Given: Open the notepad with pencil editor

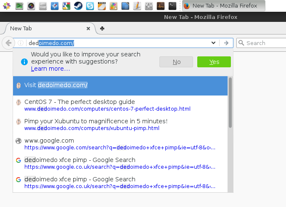Looking at the screenshot, I should coord(137,6).
